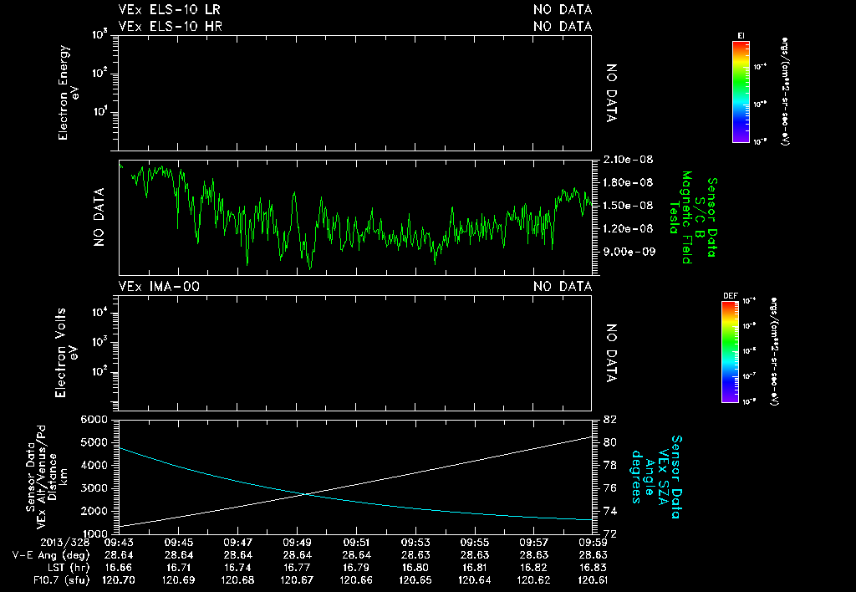Click 'Electron Energy eV' axis label
Image resolution: width=856 pixels, height=592 pixels.
coord(69,92)
